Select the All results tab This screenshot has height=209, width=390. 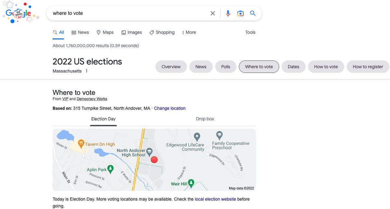58,32
